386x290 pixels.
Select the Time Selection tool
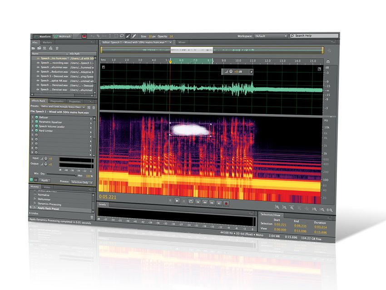coord(110,36)
